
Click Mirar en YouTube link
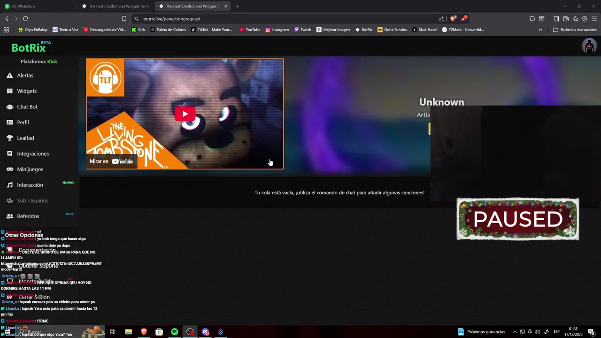[112, 161]
